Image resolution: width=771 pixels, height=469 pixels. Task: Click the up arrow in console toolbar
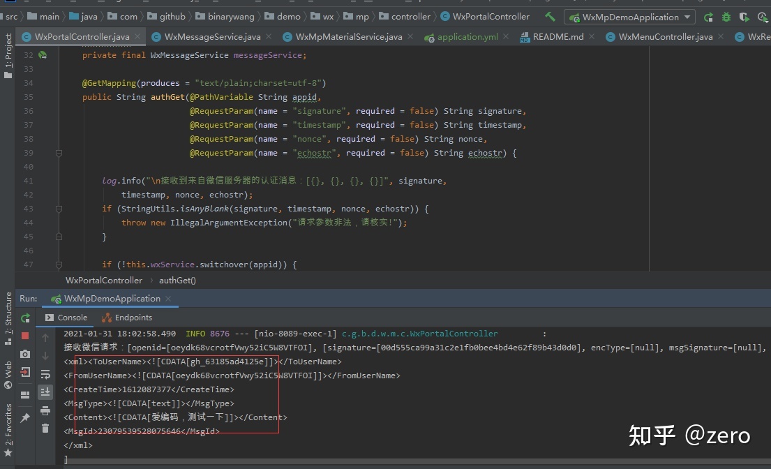point(45,338)
